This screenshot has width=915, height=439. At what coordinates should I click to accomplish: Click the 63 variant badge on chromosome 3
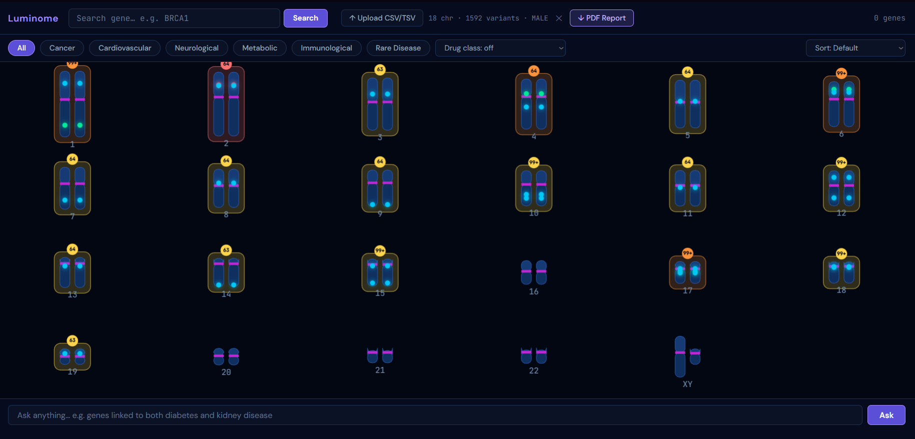click(x=380, y=69)
